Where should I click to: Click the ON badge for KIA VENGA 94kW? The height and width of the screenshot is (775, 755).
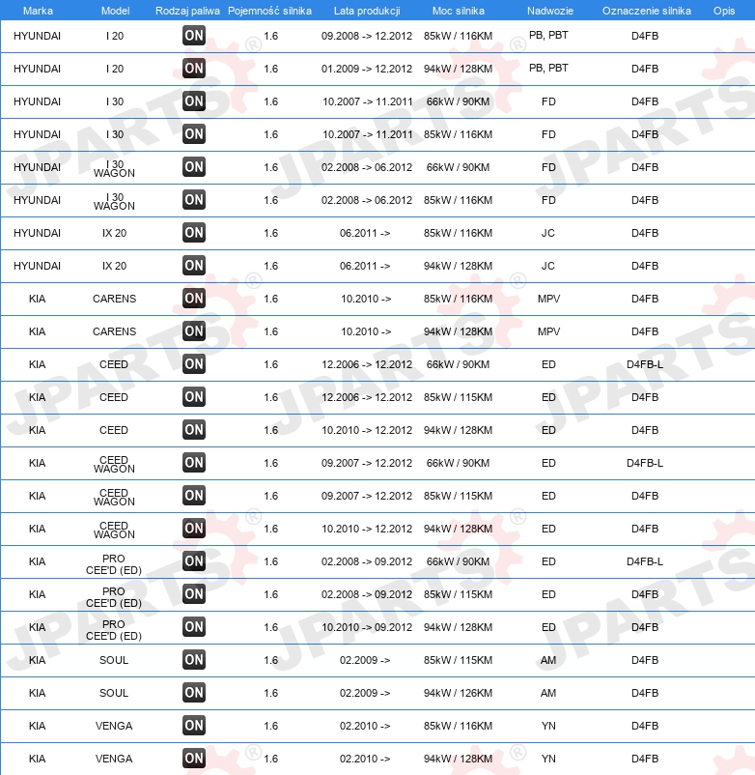pos(193,759)
